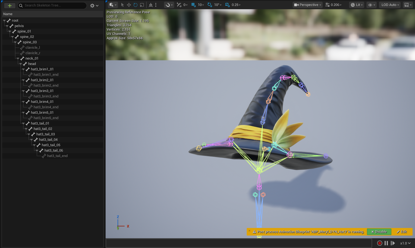
Task: Disable the post process Animation Blueprint
Action: [379, 232]
